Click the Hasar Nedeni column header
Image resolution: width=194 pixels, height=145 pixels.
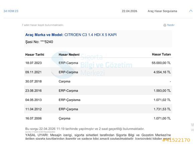69,54
